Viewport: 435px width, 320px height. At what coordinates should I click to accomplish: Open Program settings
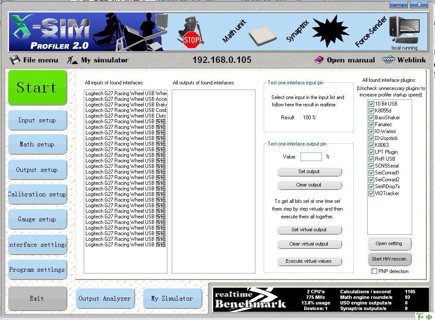38,270
